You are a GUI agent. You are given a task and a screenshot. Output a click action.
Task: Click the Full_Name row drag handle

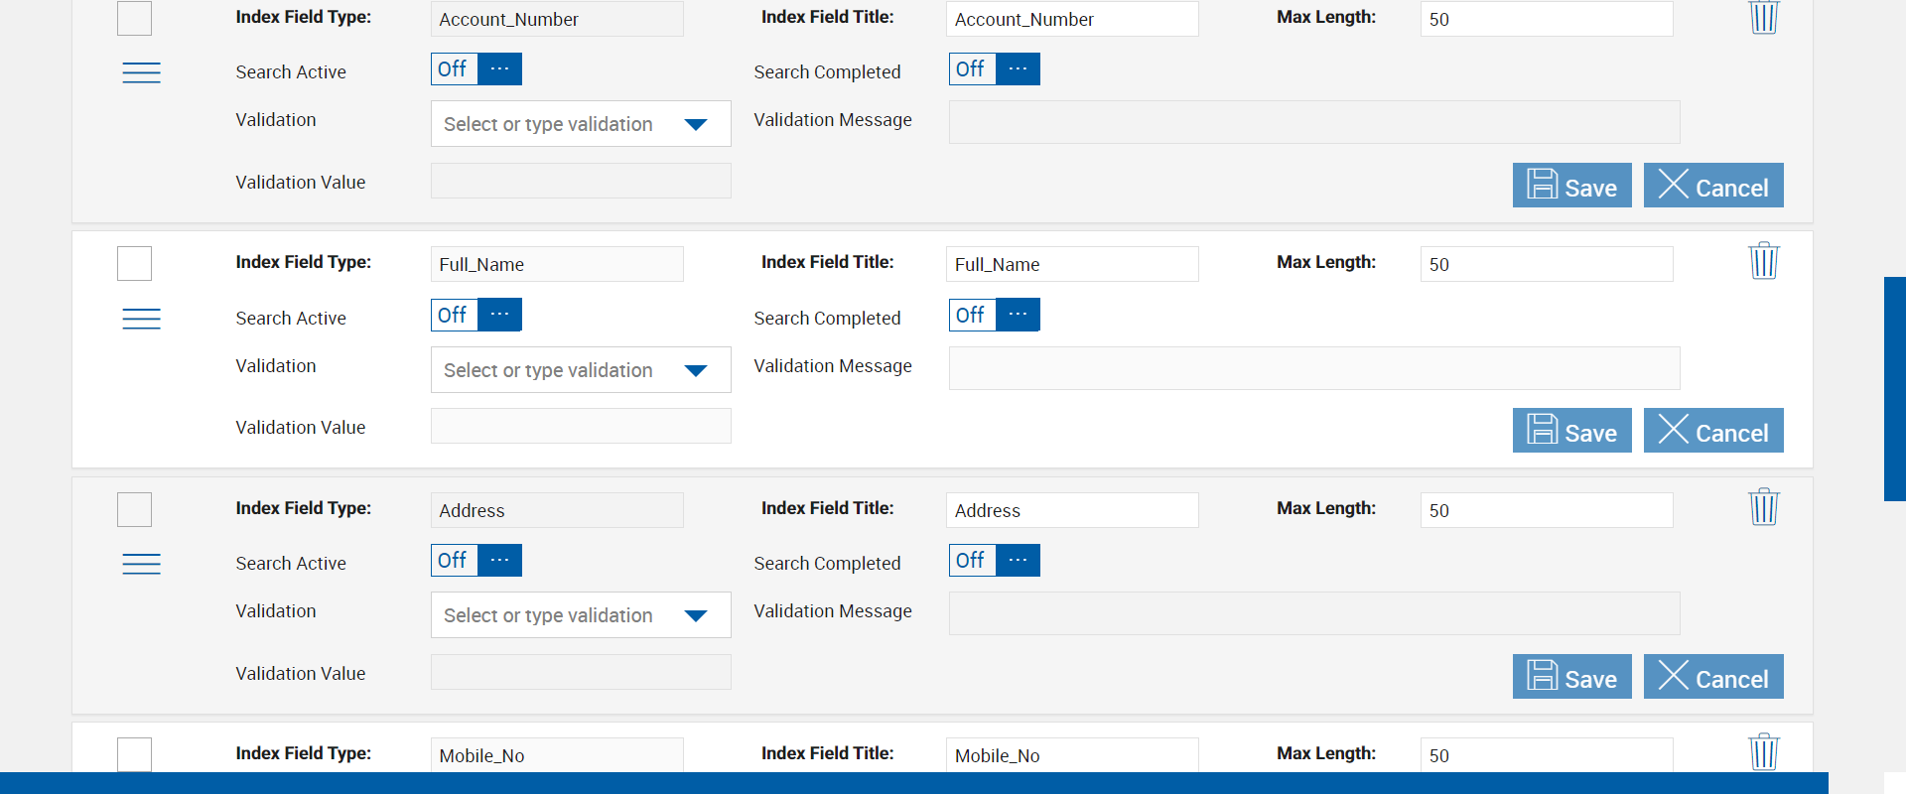pos(141,319)
